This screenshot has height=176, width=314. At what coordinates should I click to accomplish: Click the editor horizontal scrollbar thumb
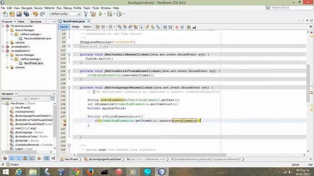coord(152,155)
